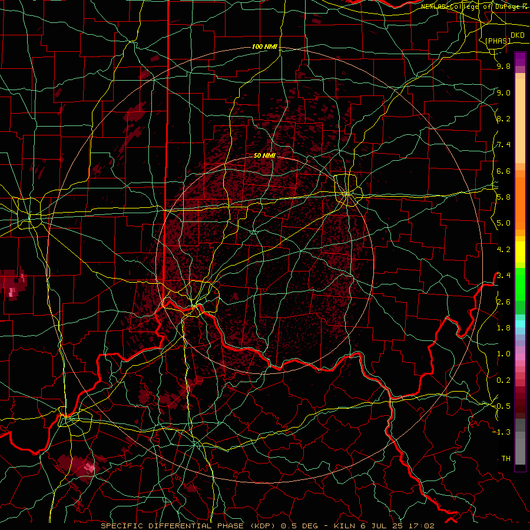The height and width of the screenshot is (530, 530).
Task: Click the "KILN 6 JUL 25 17:02" timestamp
Action: pos(384,526)
